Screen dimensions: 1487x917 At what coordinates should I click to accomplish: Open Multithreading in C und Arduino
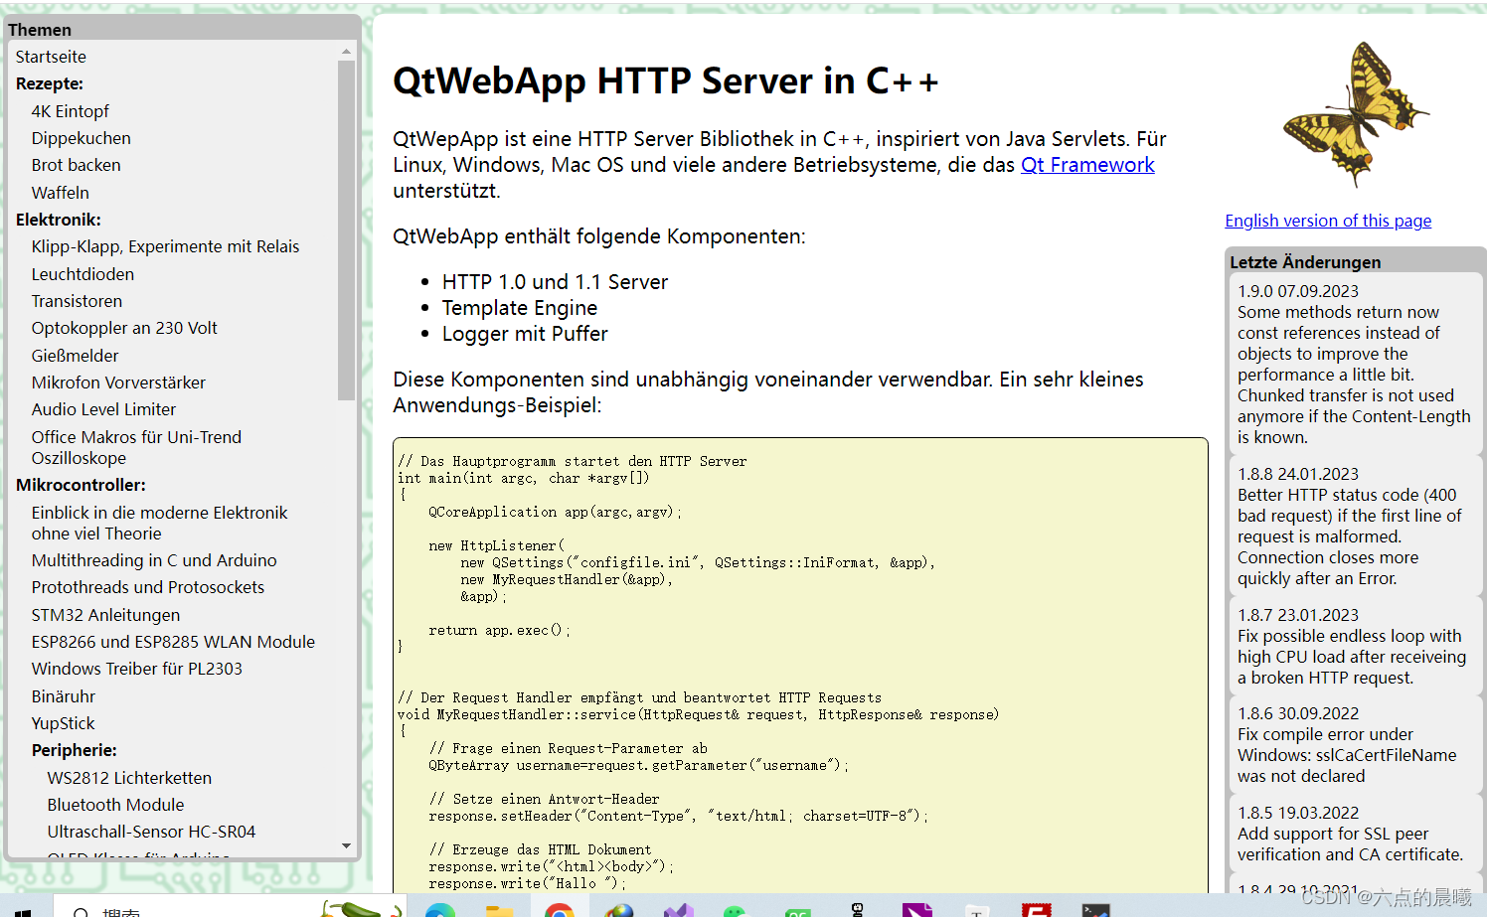point(154,560)
